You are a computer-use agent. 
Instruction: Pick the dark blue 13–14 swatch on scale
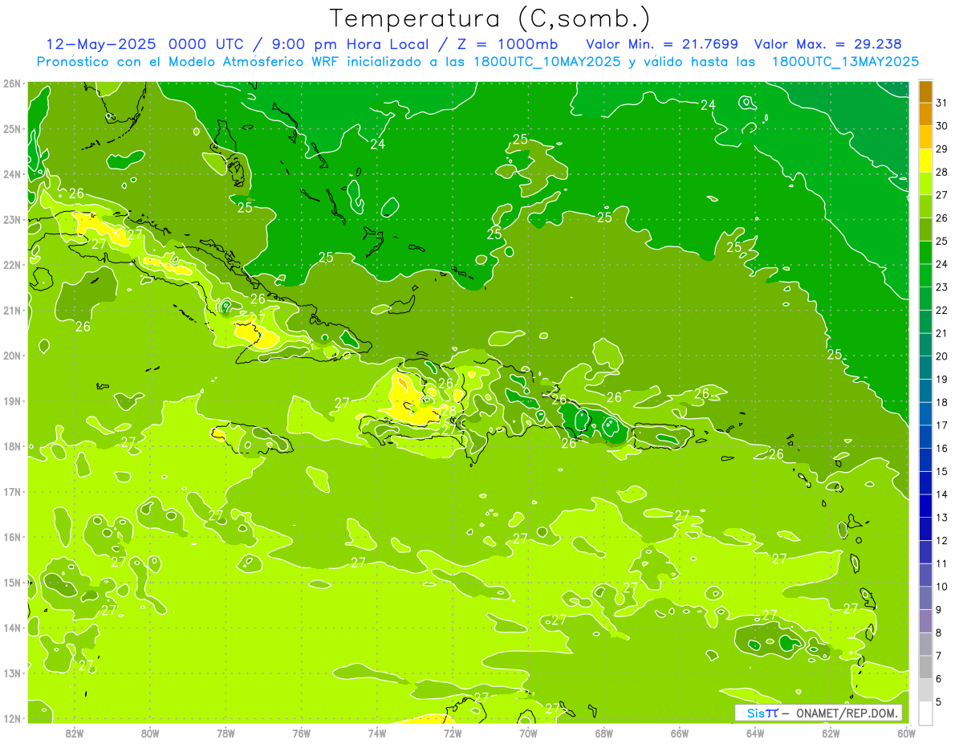(925, 506)
